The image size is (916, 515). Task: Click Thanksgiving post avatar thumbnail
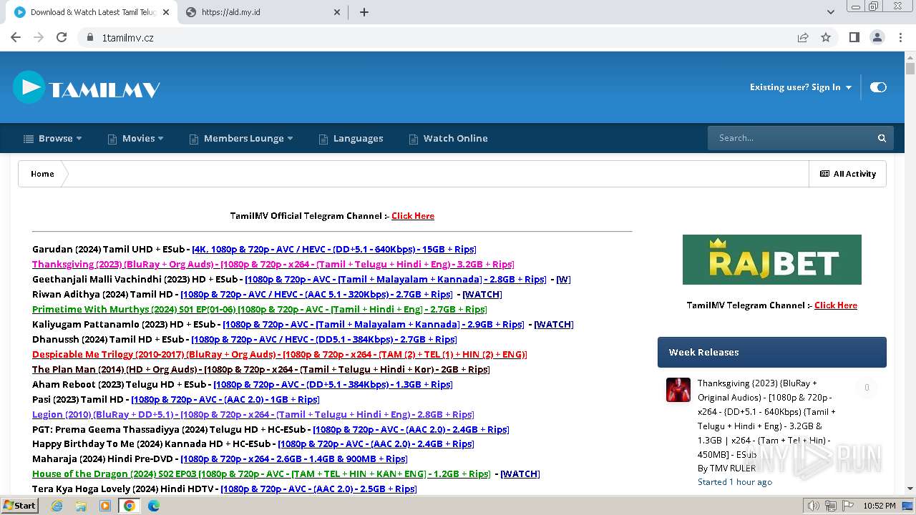tap(678, 390)
